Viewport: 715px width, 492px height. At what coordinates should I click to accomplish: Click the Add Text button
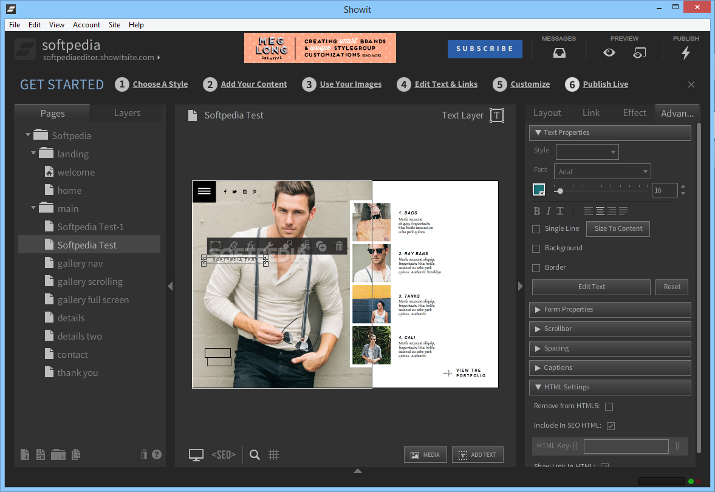click(x=477, y=454)
